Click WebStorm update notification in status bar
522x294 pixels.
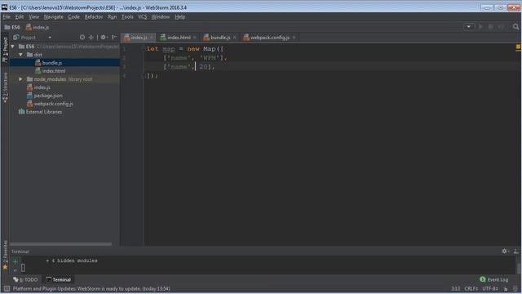(91, 288)
